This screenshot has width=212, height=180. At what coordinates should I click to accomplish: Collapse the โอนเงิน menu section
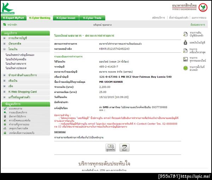(4, 49)
